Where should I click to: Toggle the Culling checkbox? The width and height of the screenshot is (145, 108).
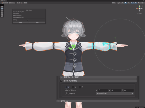click(x=27, y=20)
